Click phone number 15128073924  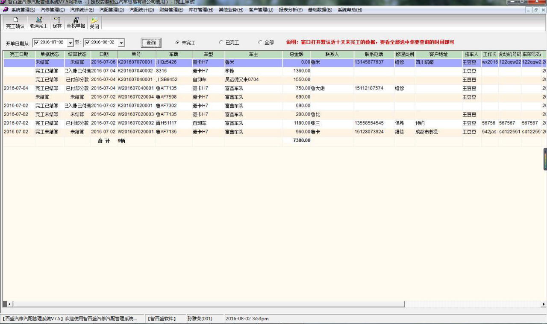coord(369,132)
